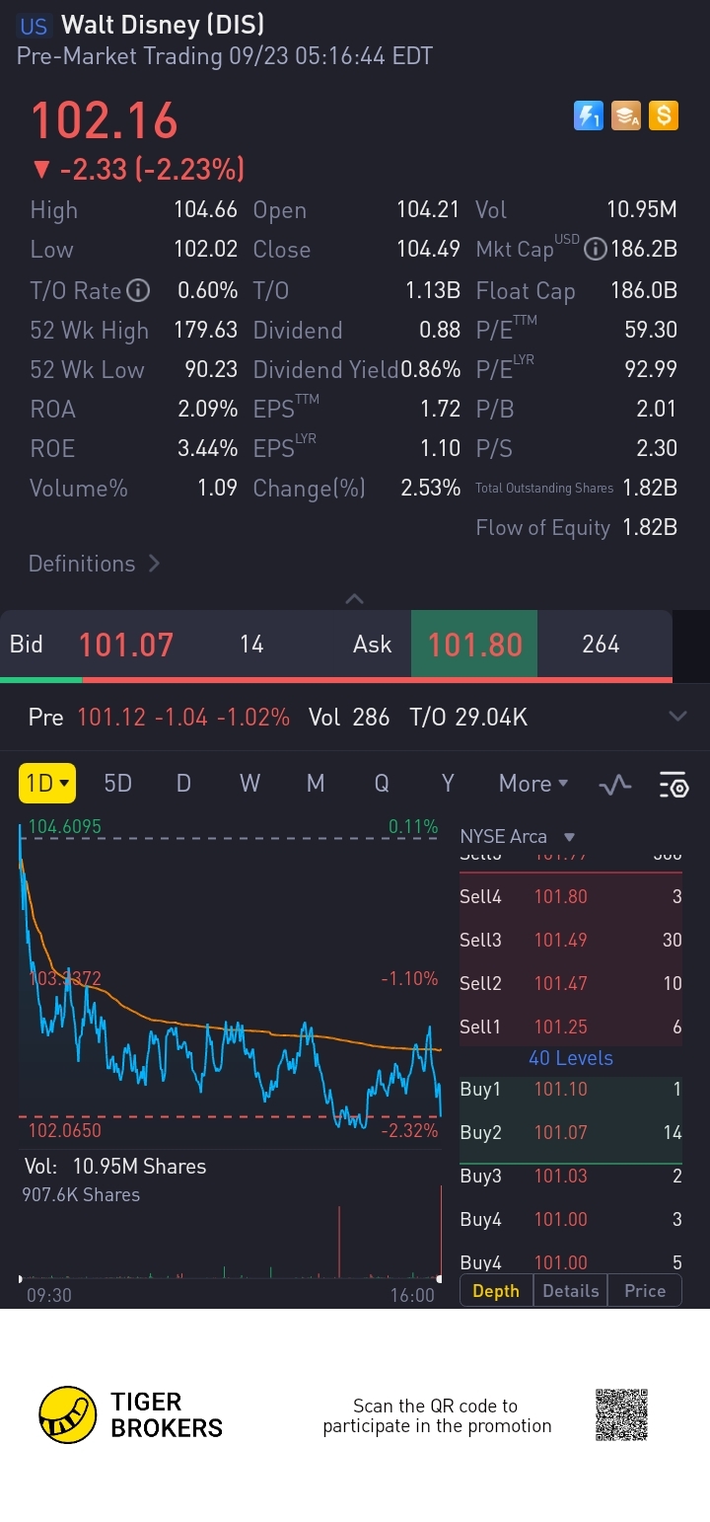
Task: Tap the bid/ask ratio bar
Action: (x=336, y=680)
